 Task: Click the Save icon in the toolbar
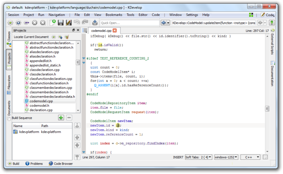61,23
